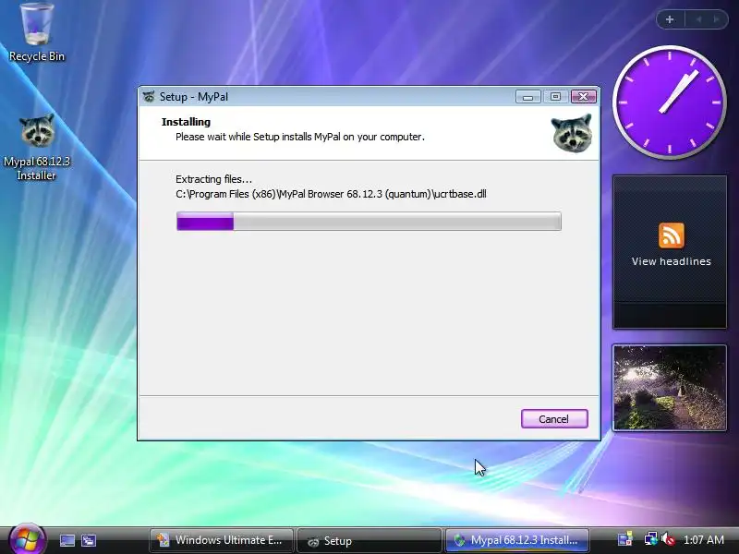Viewport: 739px width, 554px height.
Task: Cancel the MyPal installation
Action: click(554, 419)
